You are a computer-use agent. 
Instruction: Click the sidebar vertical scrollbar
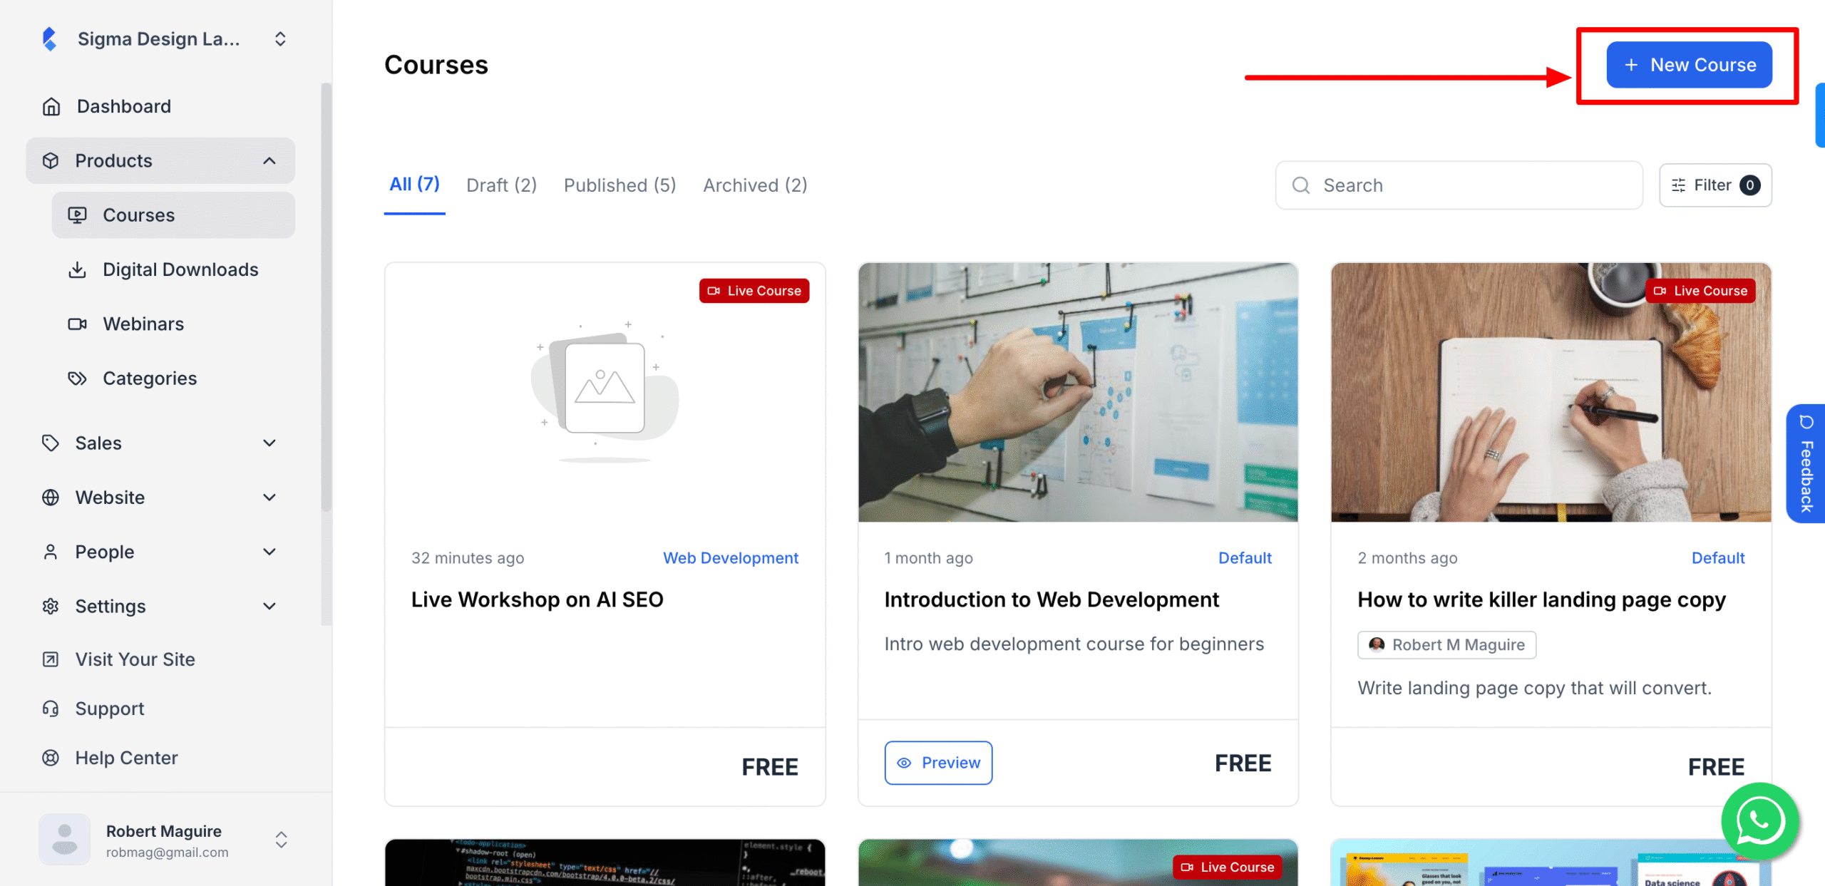pyautogui.click(x=327, y=296)
